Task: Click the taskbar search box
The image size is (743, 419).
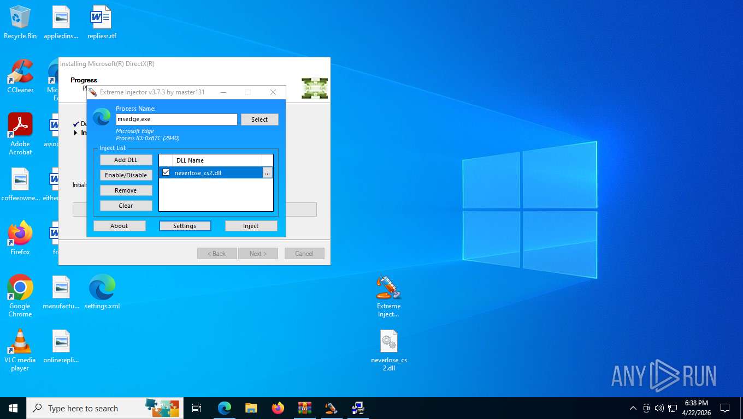Action: [x=105, y=408]
